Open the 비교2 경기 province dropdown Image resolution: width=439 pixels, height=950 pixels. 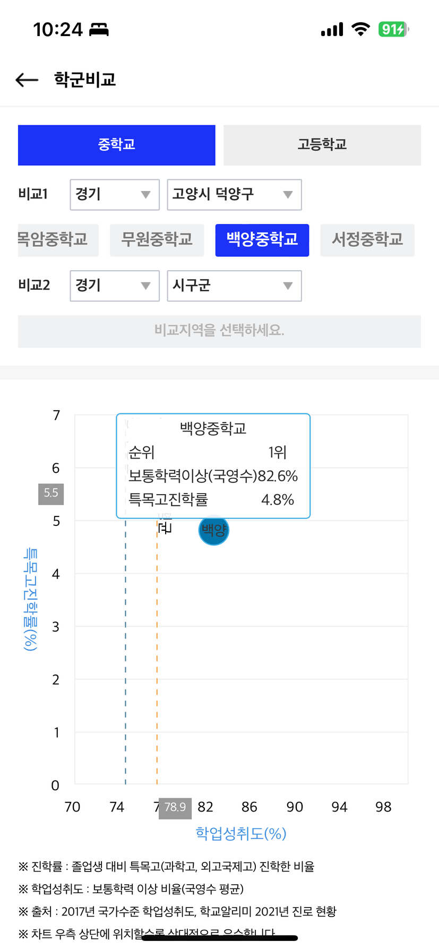pos(115,286)
